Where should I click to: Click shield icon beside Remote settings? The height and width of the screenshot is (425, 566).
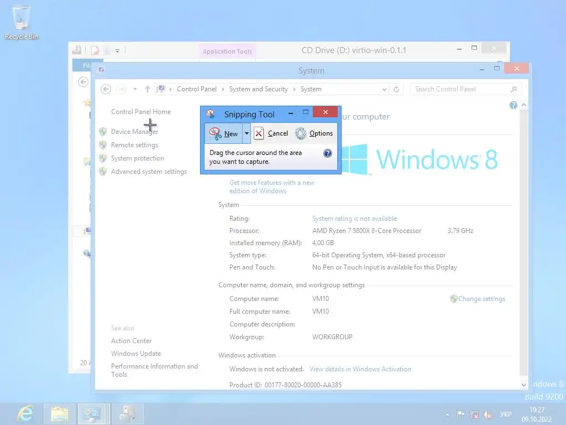tap(103, 145)
